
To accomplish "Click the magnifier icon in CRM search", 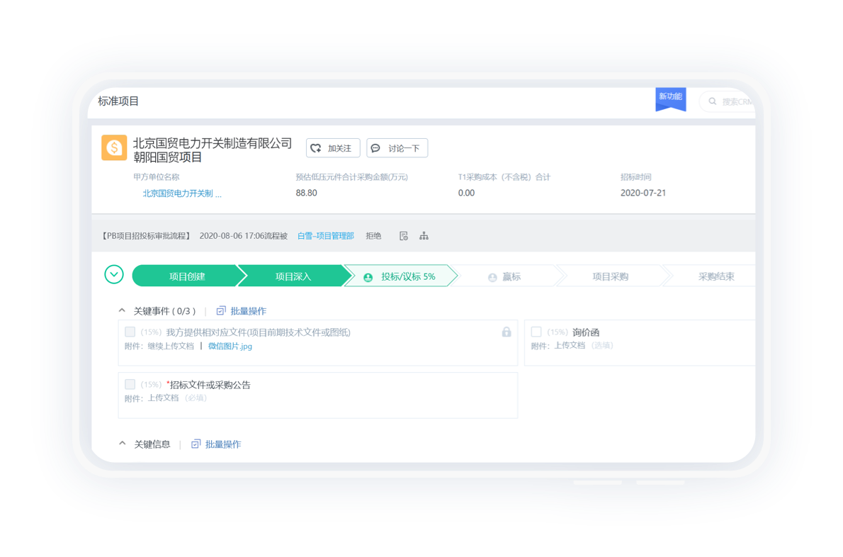I will click(713, 102).
